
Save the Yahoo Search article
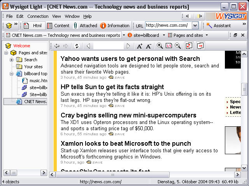117,77
